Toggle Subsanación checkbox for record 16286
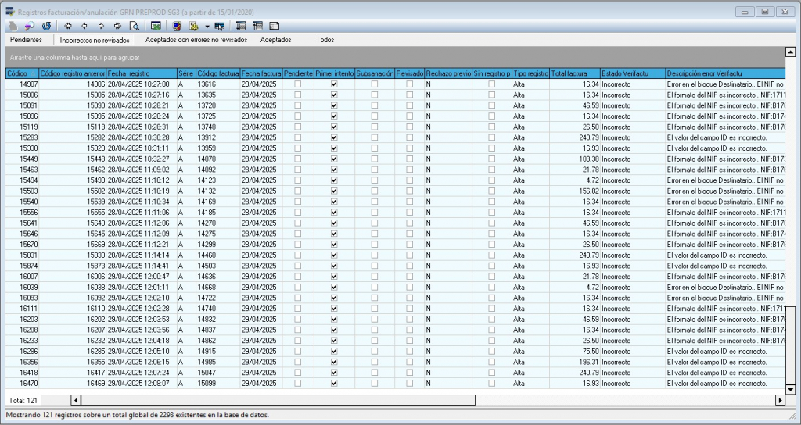 point(375,351)
